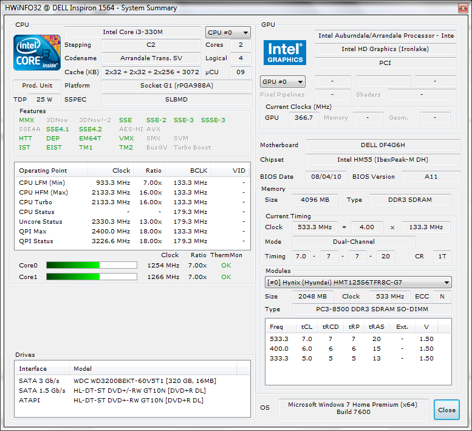
Task: Click the VID column header
Action: point(230,170)
